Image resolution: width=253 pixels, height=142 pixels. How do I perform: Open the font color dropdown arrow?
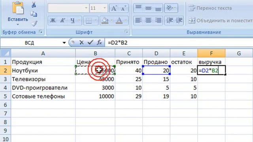(x=126, y=21)
